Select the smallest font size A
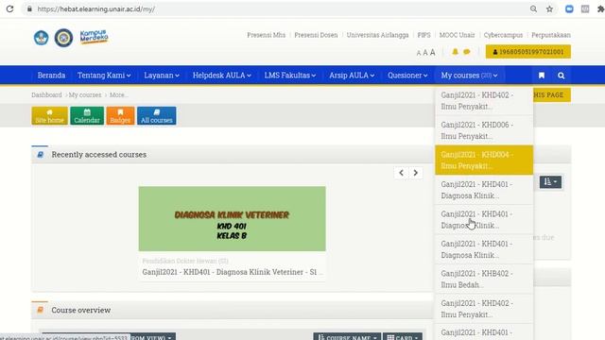This screenshot has width=605, height=340. (419, 53)
